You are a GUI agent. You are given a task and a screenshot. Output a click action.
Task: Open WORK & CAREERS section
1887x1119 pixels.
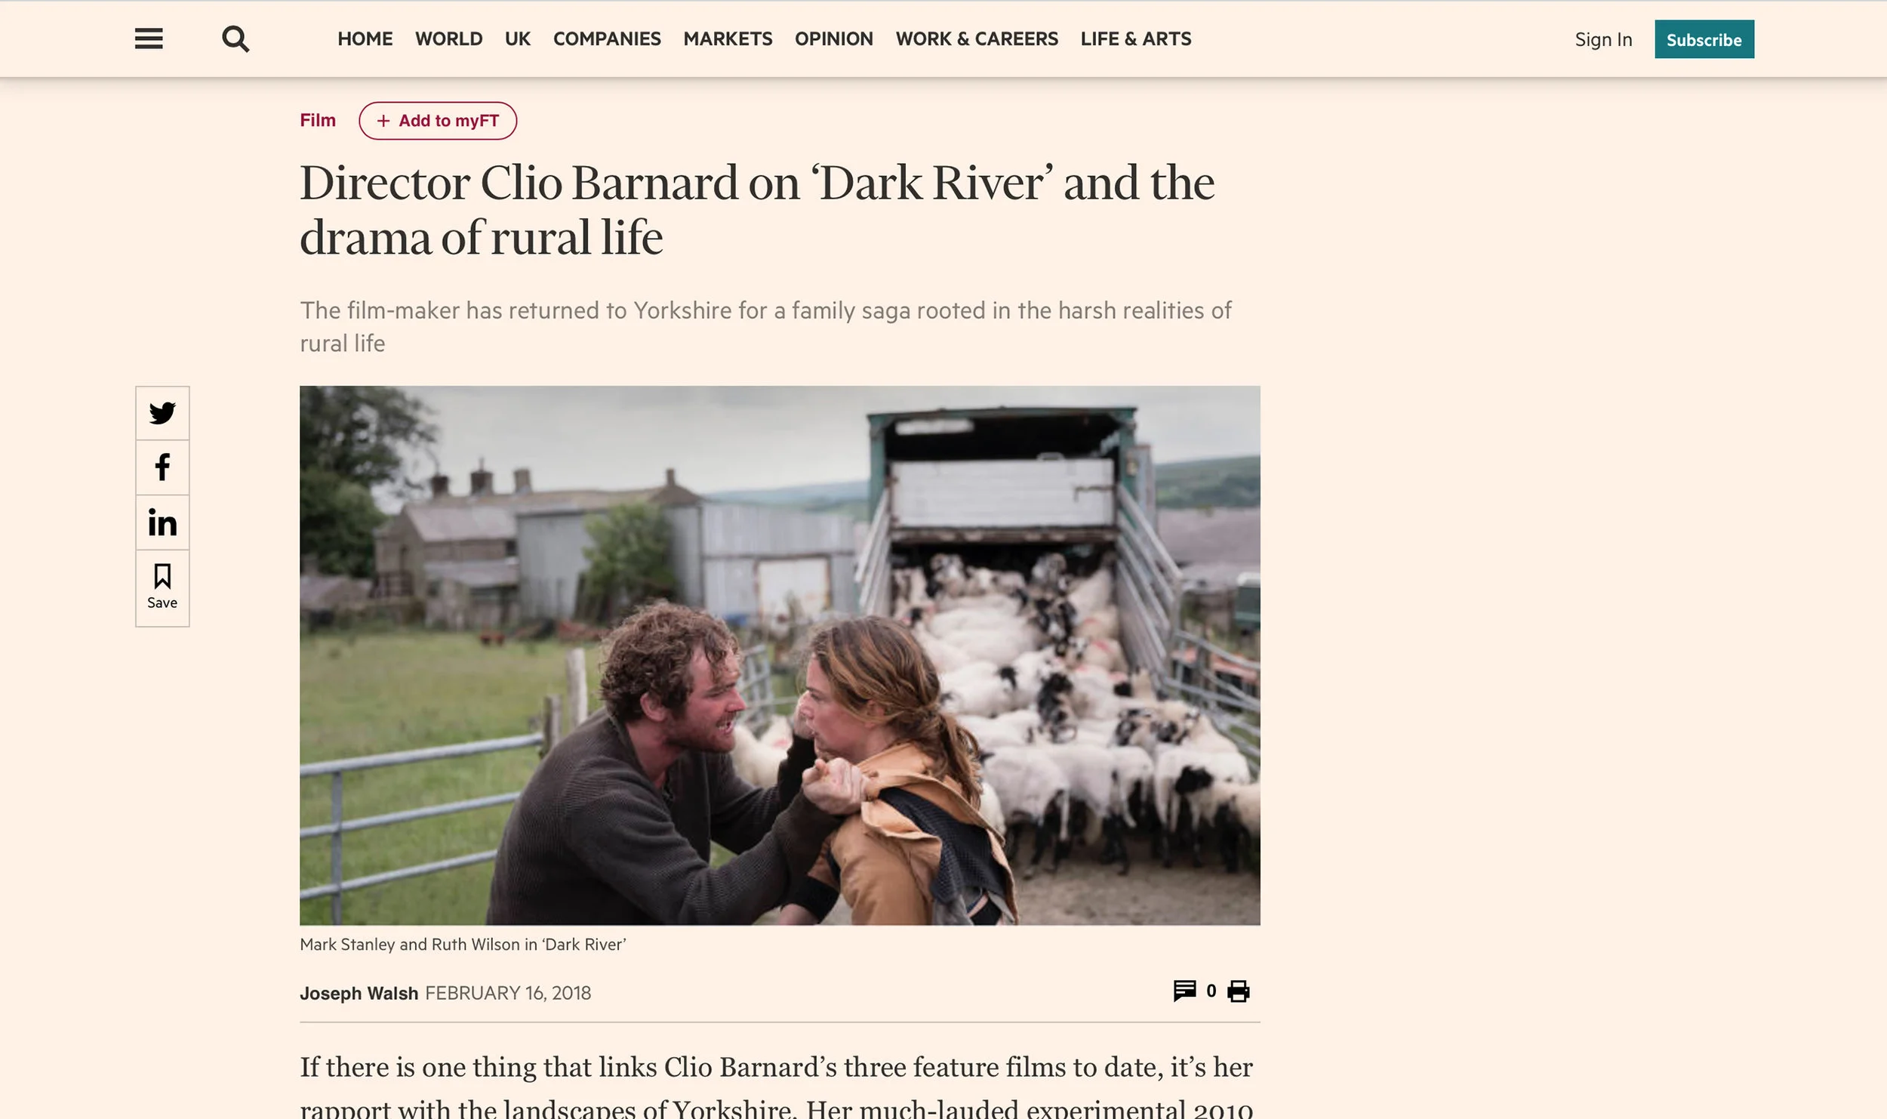(x=977, y=39)
